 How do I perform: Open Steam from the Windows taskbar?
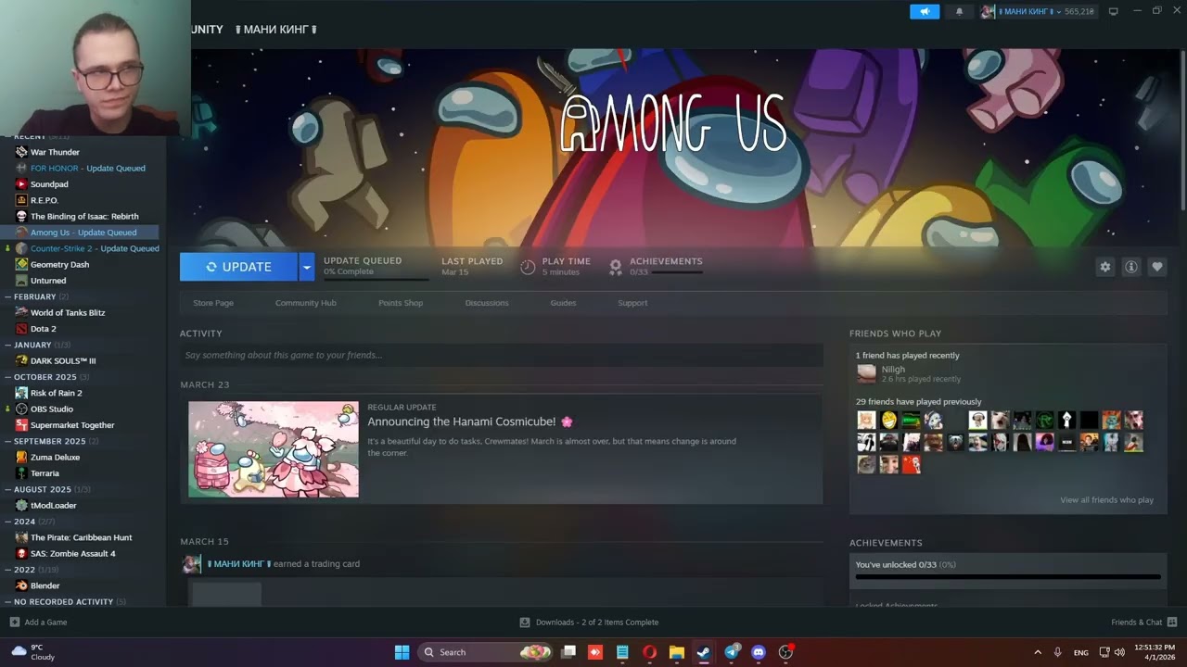pyautogui.click(x=704, y=652)
